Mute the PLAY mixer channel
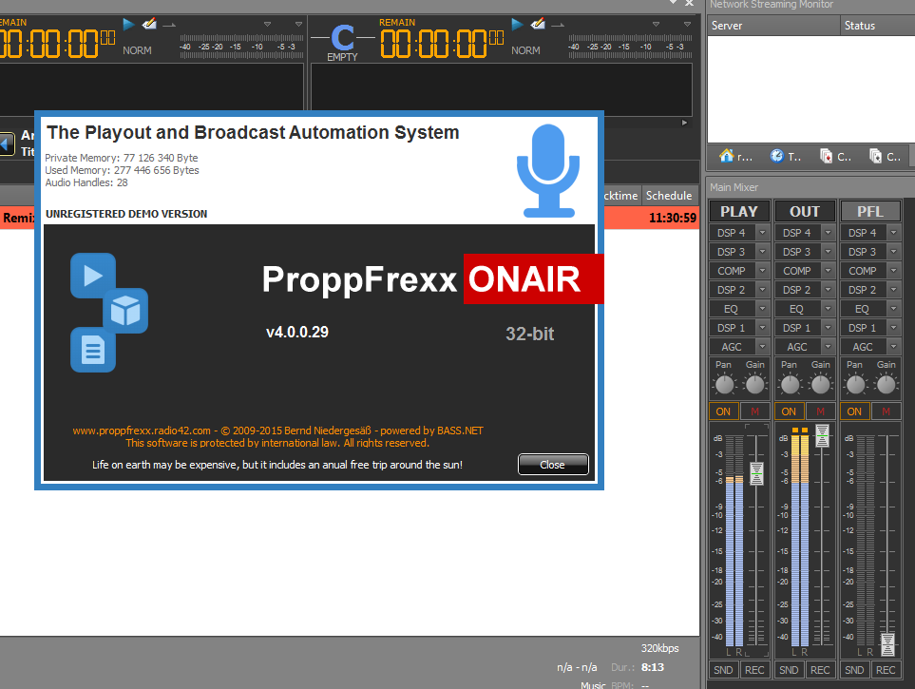915x689 pixels. click(x=755, y=411)
